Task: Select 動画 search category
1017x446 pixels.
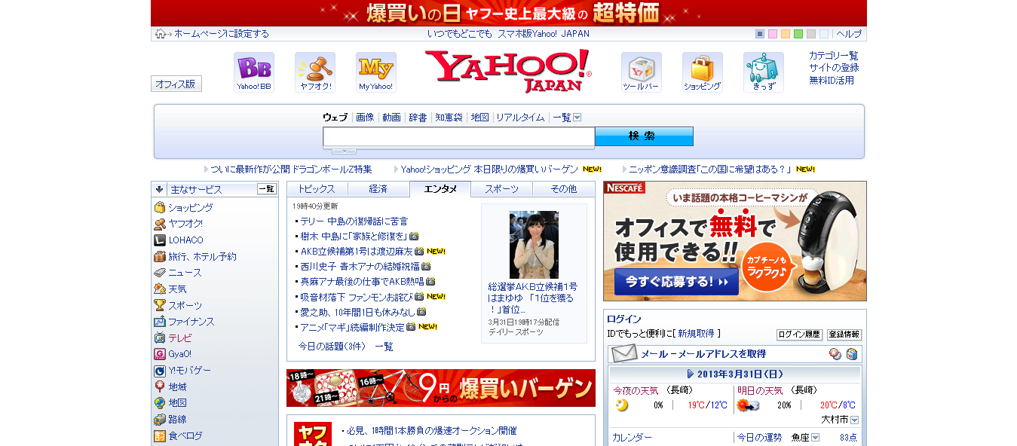Action: (391, 118)
